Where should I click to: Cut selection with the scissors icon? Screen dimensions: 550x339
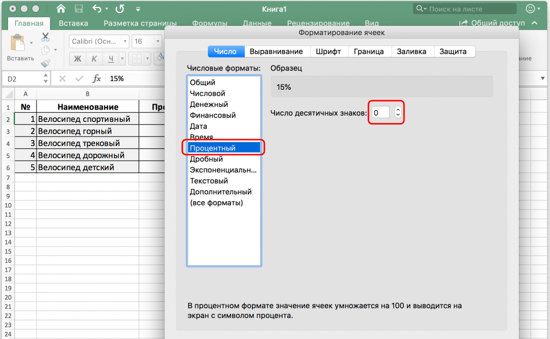45,37
